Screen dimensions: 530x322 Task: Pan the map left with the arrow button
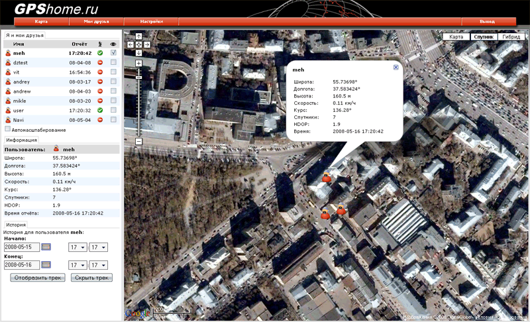coord(131,44)
